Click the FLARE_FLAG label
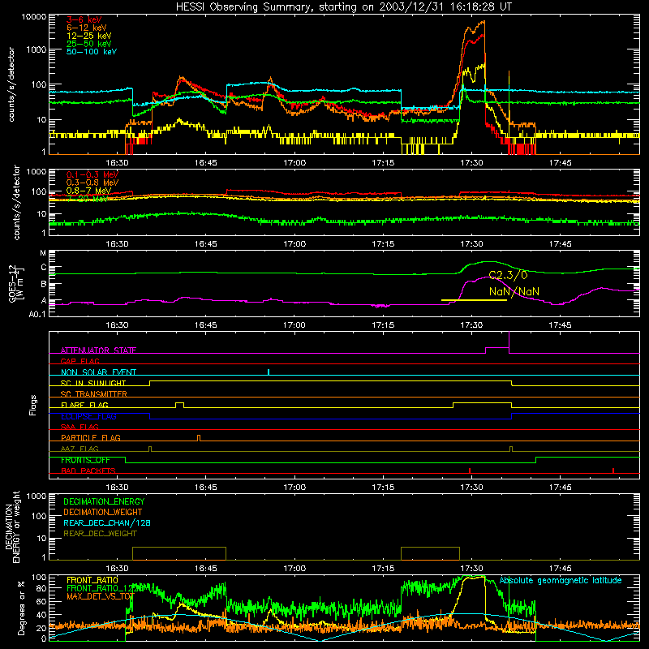Viewport: 649px width, 649px height. pos(84,405)
